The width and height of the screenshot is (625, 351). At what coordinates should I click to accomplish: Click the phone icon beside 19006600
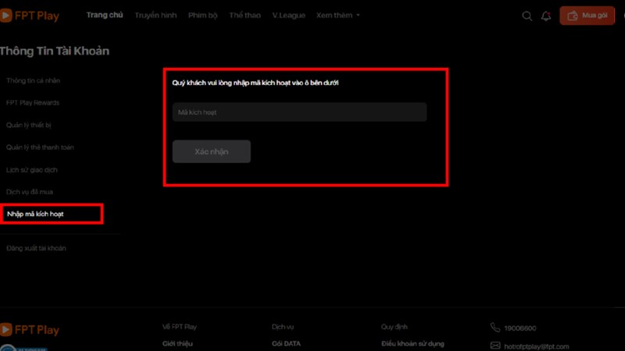[495, 328]
